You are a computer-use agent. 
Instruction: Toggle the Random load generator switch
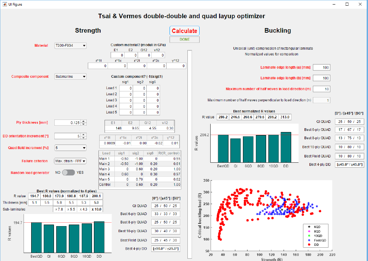coord(68,173)
